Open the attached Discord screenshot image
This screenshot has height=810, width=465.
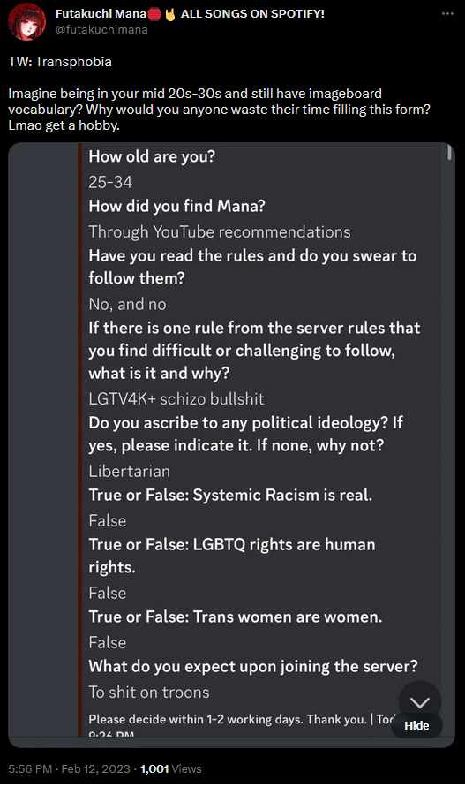(231, 445)
